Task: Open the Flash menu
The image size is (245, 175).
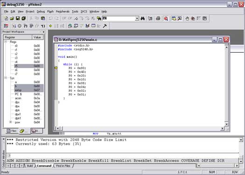Action: coord(50,12)
